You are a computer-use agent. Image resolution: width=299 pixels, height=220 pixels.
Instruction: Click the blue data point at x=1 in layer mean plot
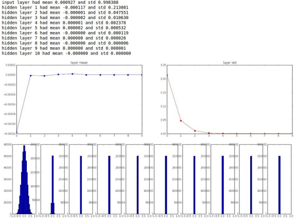(x=31, y=76)
